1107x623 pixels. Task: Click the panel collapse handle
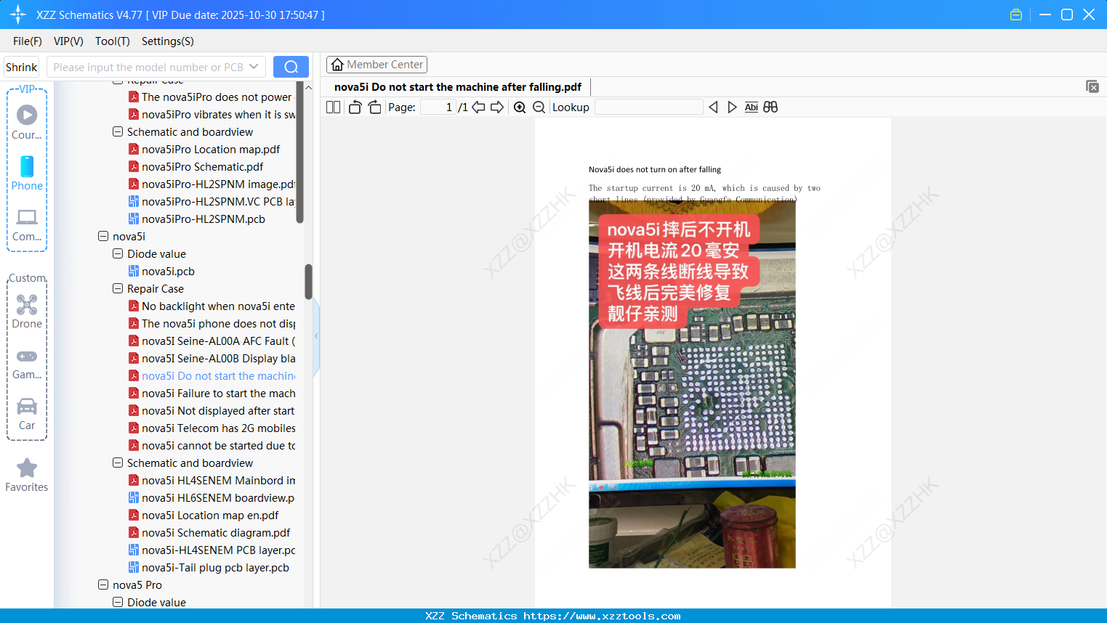[316, 335]
